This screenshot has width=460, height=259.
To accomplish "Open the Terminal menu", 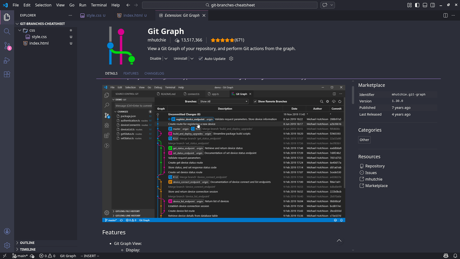I will coord(99,5).
